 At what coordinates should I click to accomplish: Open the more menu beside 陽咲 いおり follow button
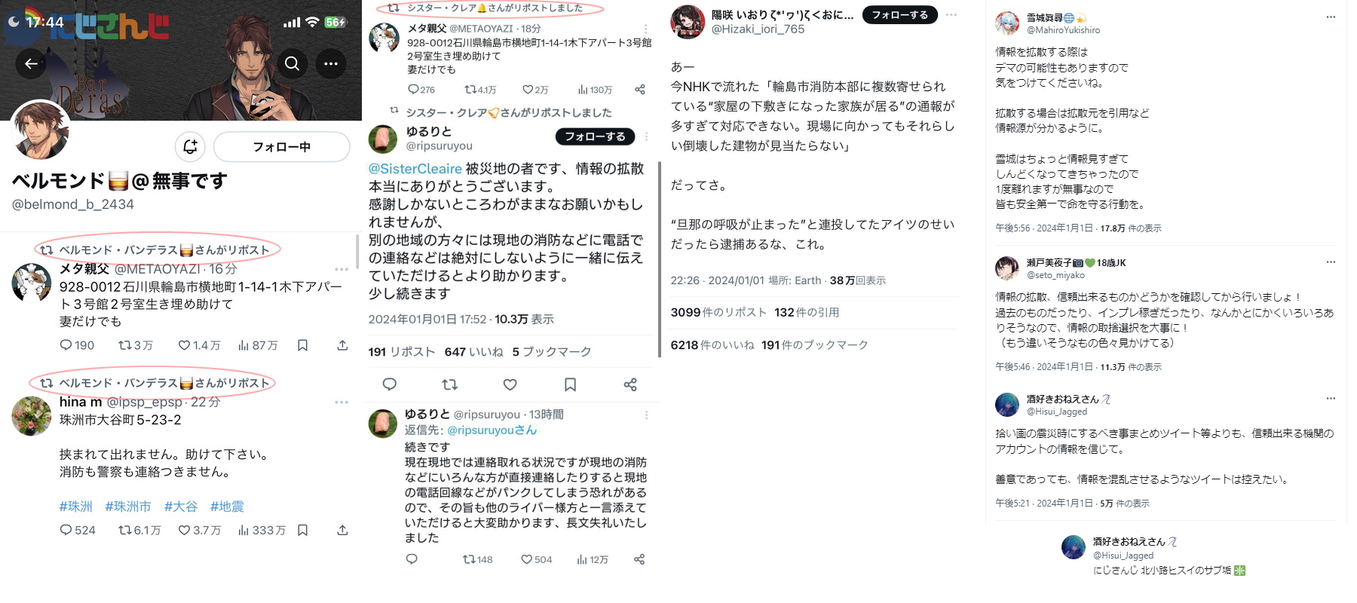(x=951, y=14)
